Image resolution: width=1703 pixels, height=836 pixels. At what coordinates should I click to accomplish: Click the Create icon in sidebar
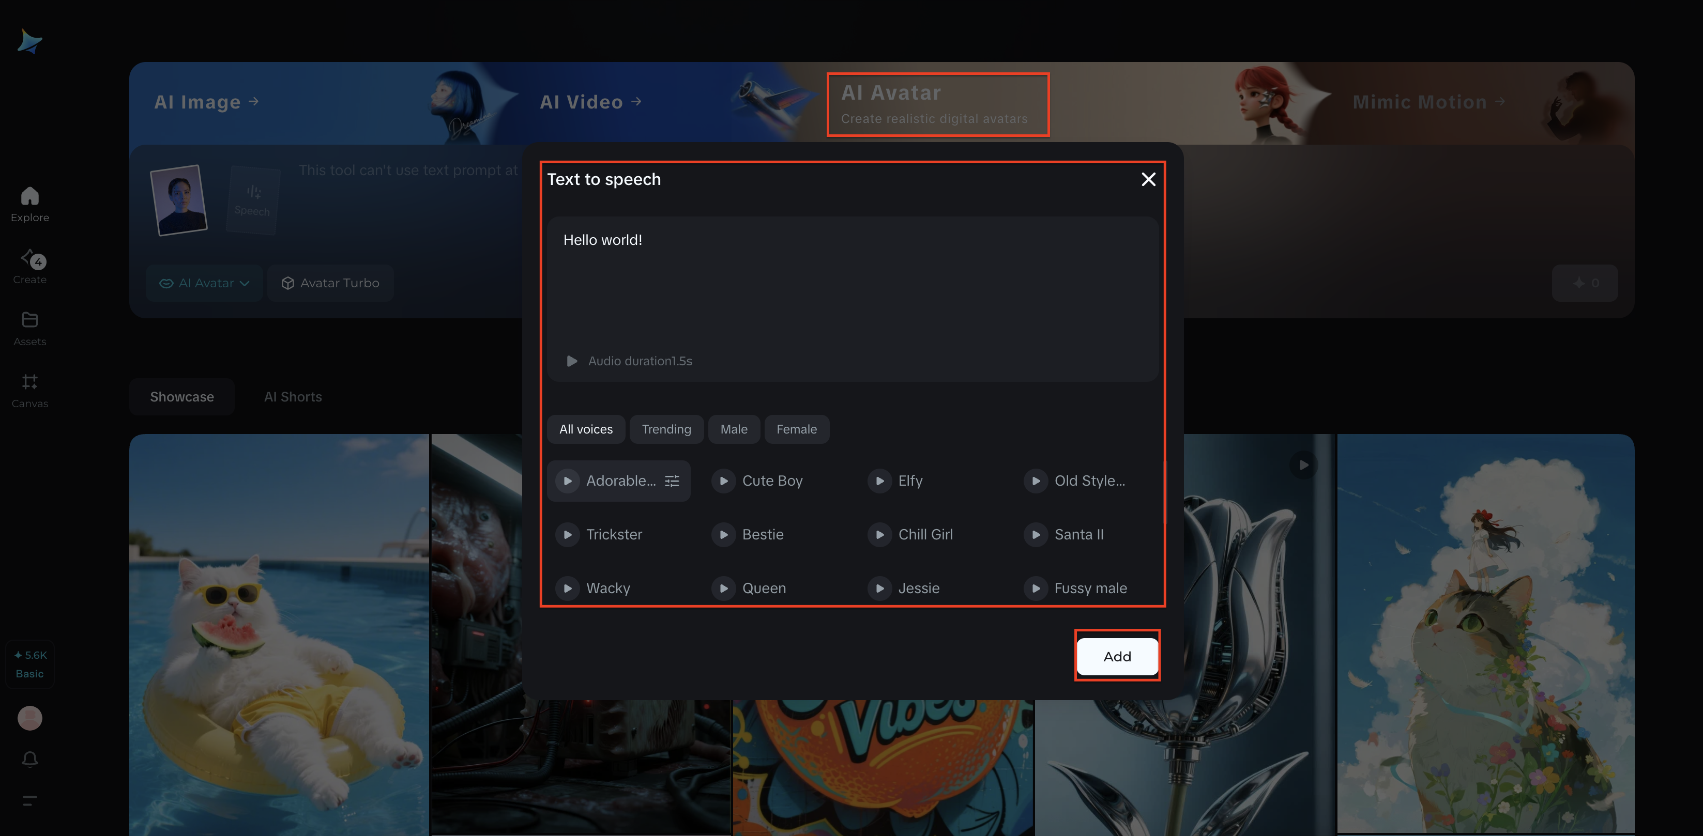point(30,258)
